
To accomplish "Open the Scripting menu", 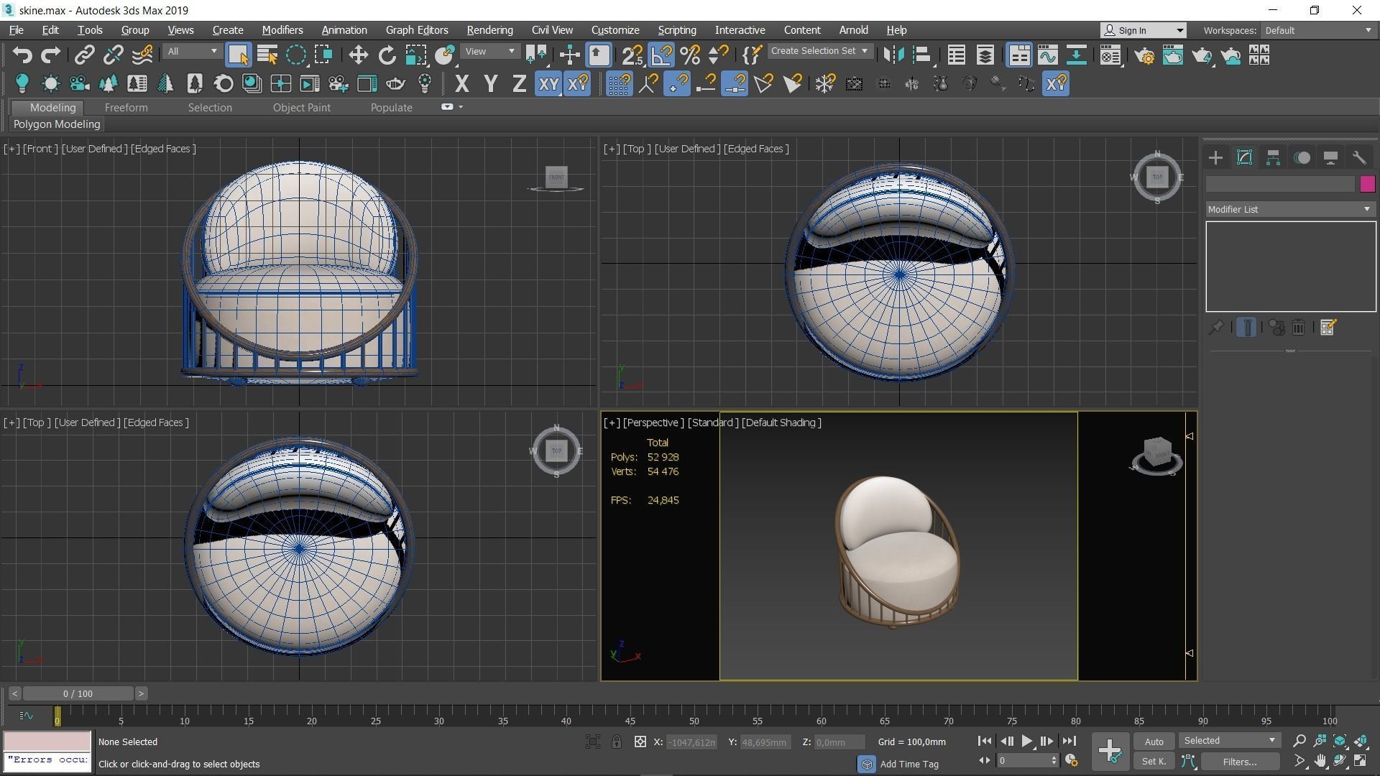I will (x=677, y=30).
